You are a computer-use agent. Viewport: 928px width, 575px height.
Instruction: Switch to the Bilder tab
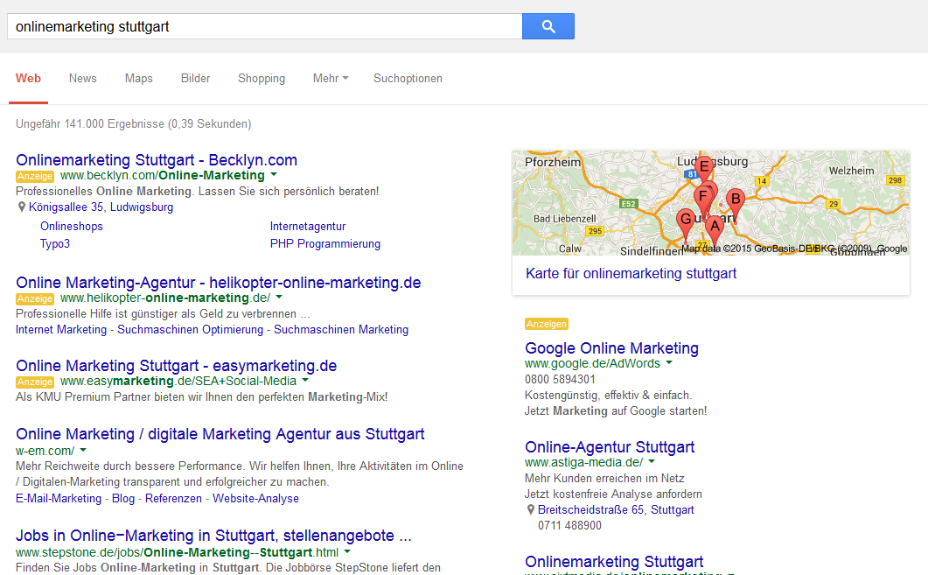pos(195,78)
